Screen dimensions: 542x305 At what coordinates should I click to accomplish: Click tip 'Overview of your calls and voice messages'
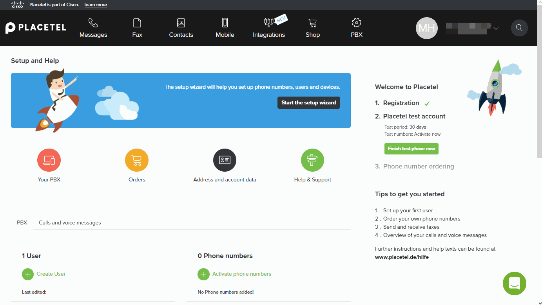click(435, 235)
